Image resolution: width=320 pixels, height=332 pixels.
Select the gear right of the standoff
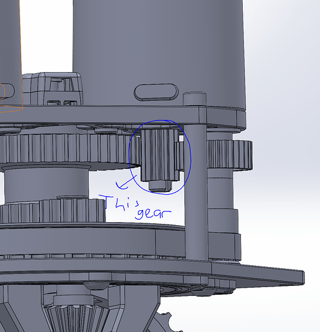tap(230, 155)
